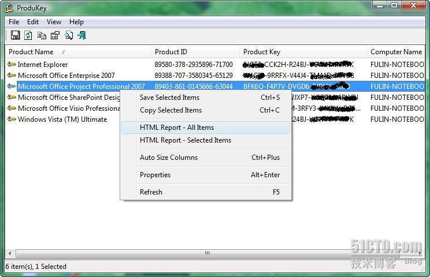Select Microsoft Office Enterprise 2007 row
This screenshot has width=430, height=277.
click(215, 76)
